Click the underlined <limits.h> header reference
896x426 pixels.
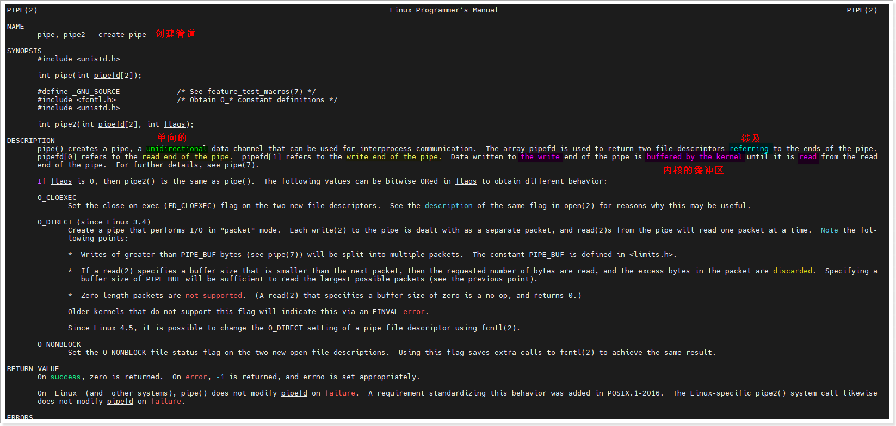pyautogui.click(x=651, y=255)
